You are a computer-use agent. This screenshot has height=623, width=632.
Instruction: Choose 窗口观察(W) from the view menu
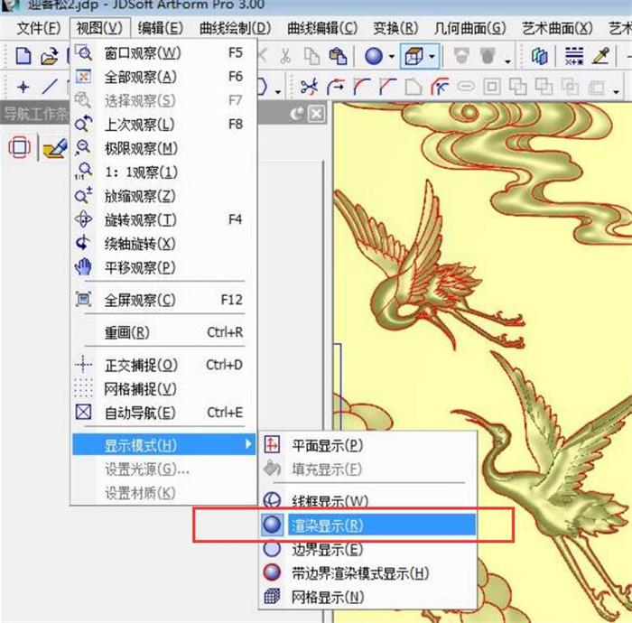pyautogui.click(x=164, y=52)
